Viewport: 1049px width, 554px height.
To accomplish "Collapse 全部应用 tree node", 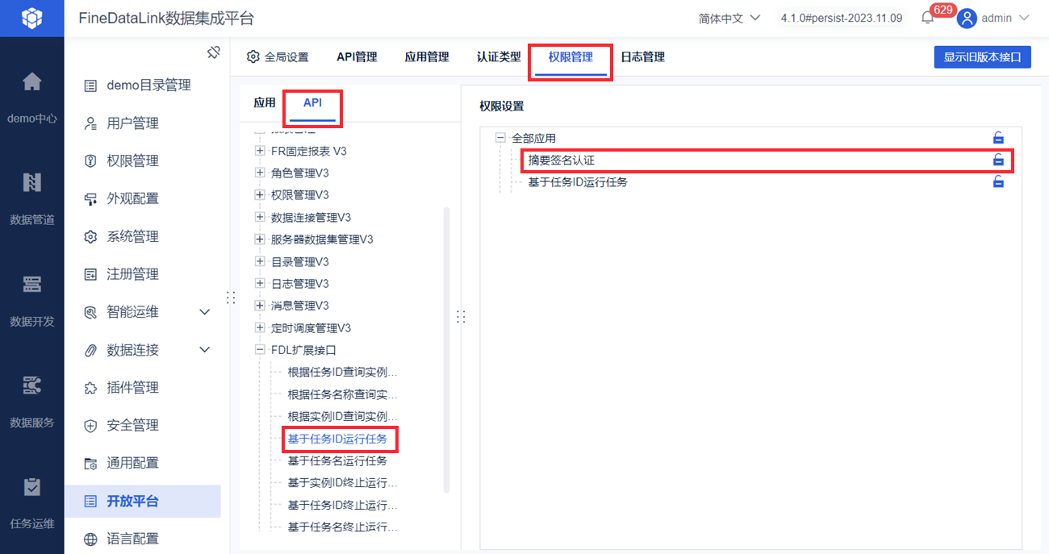I will [500, 138].
